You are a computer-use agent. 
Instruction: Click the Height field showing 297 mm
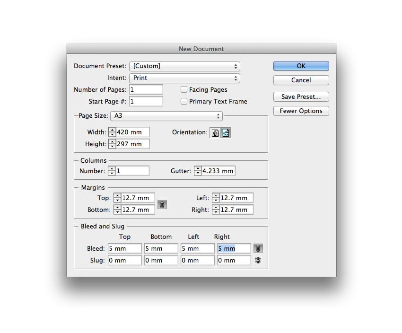coord(132,144)
